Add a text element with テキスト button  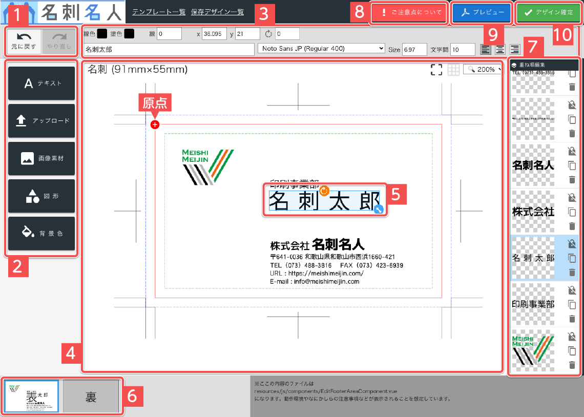tap(41, 83)
